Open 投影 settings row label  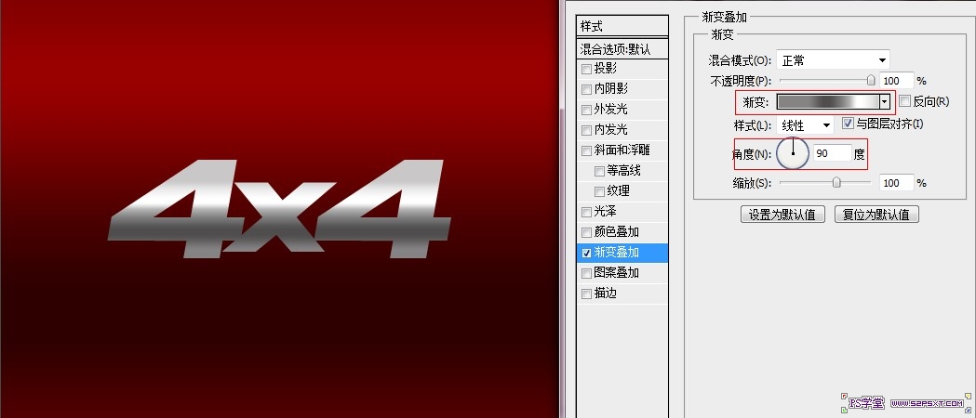click(x=606, y=69)
